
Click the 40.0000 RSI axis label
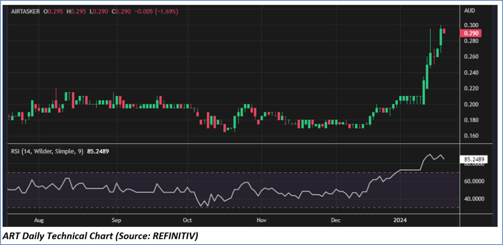(x=474, y=199)
